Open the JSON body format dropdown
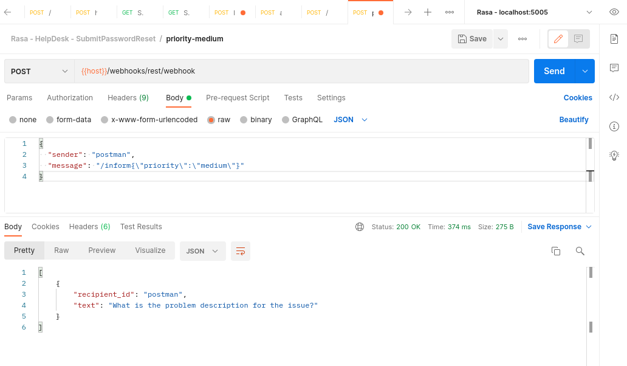Screen dimensions: 627x366 [351, 120]
